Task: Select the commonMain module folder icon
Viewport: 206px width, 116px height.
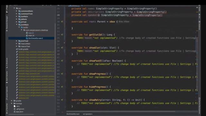Action: tap(19, 11)
